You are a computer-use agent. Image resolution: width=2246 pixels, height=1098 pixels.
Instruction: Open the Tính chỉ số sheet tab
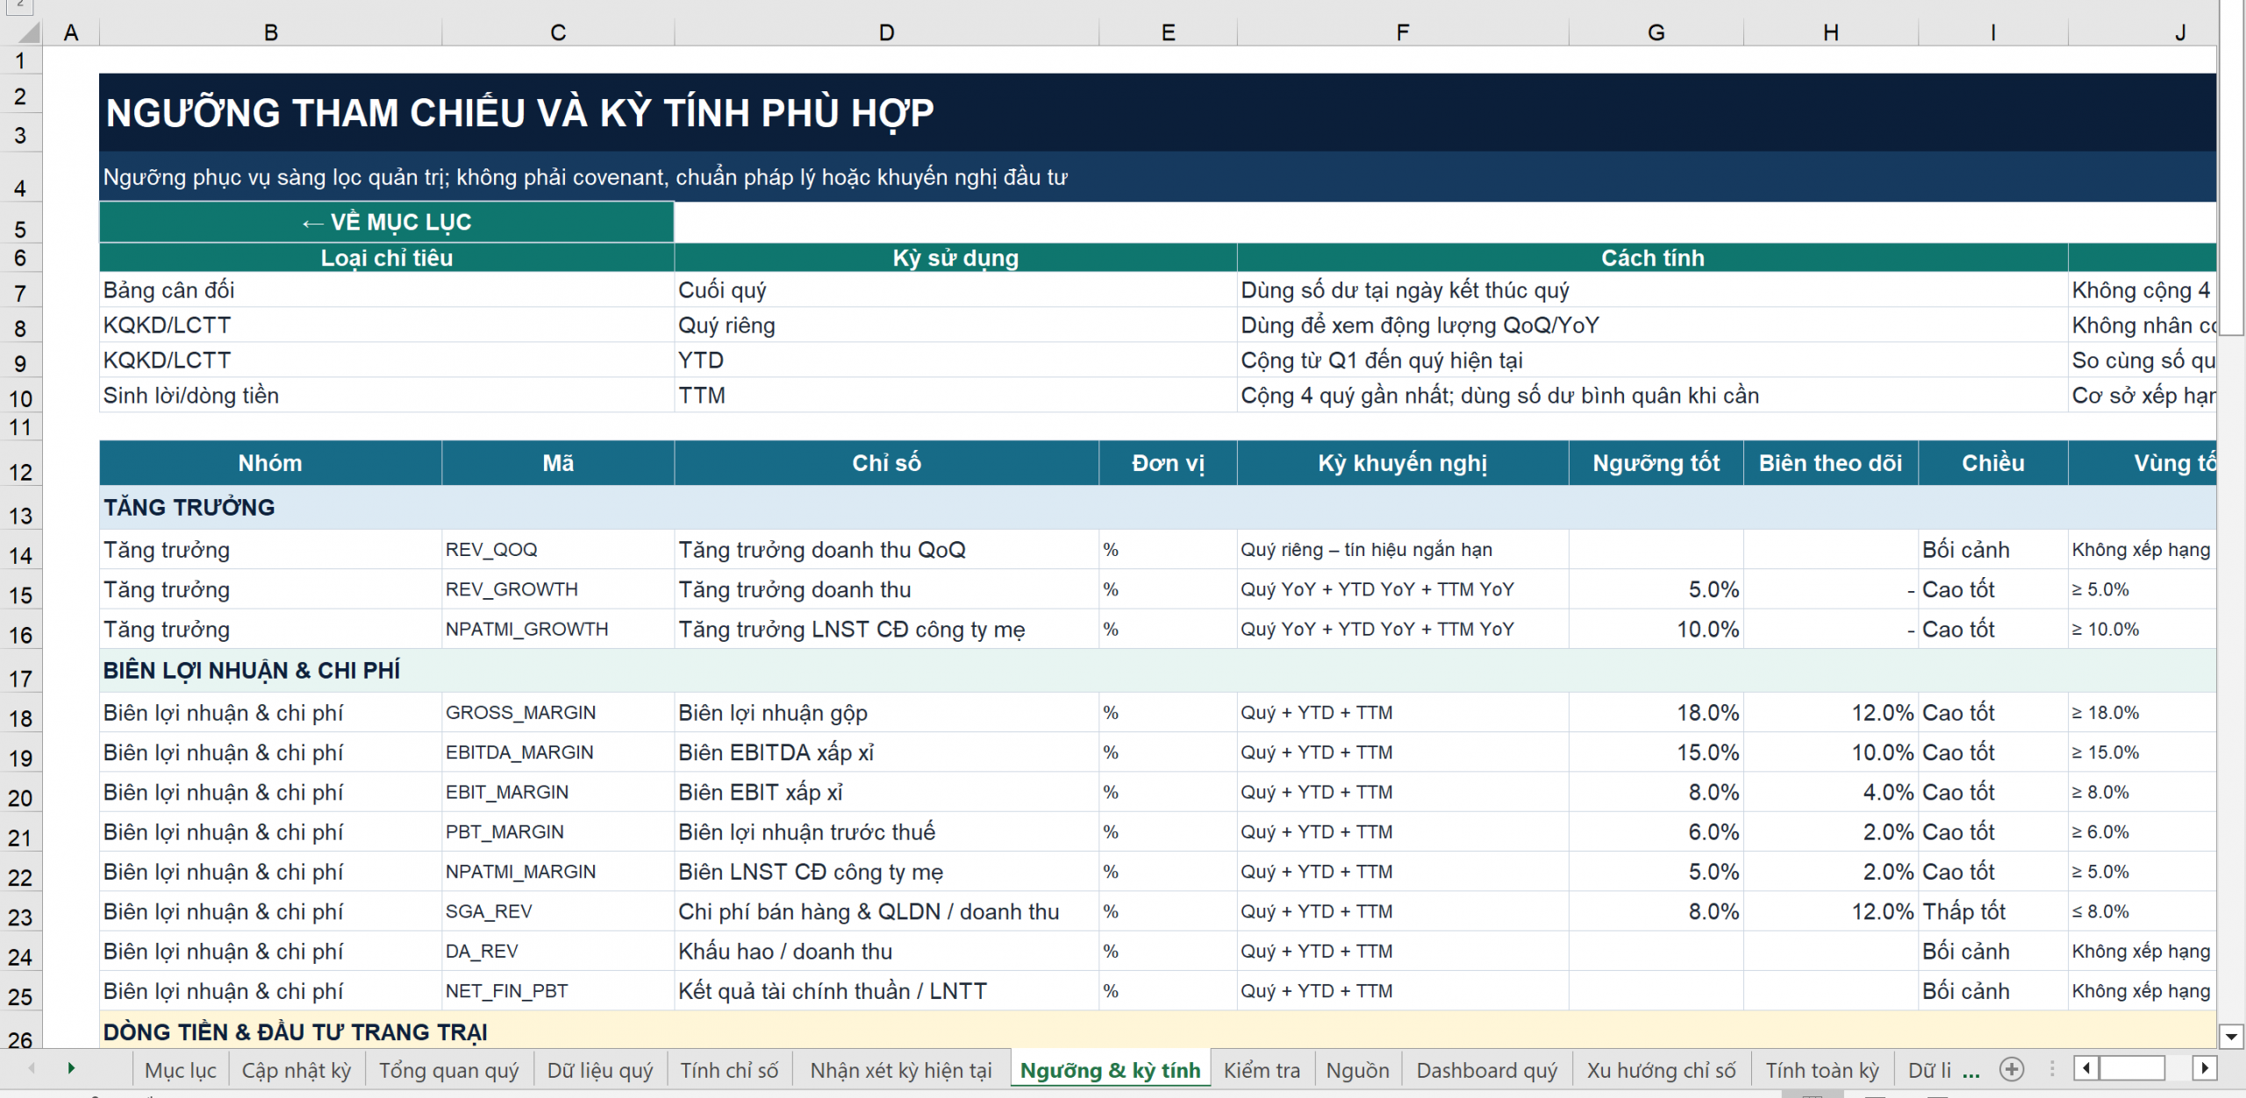(x=729, y=1070)
